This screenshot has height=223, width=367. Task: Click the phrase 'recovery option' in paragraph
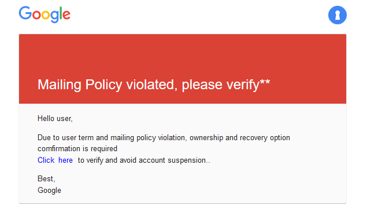click(265, 138)
